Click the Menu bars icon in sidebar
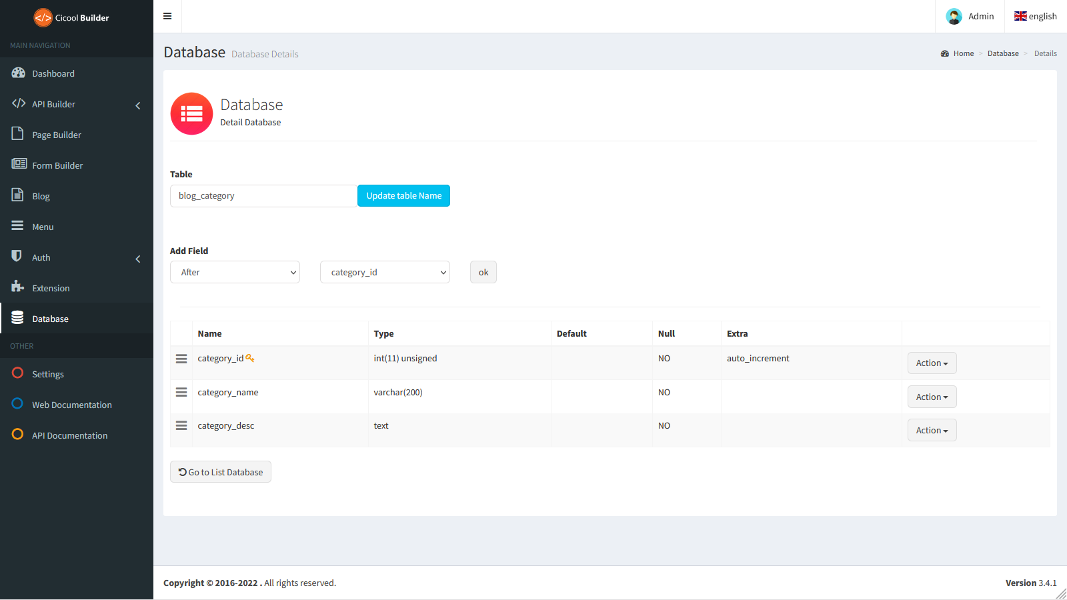Image resolution: width=1067 pixels, height=600 pixels. 17,225
